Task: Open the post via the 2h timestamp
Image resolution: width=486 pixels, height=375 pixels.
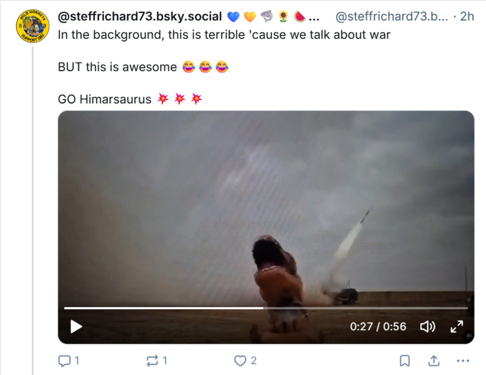Action: 467,17
